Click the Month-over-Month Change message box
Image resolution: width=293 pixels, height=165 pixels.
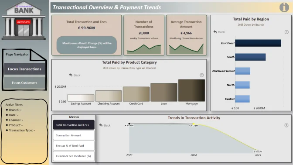[87, 45]
